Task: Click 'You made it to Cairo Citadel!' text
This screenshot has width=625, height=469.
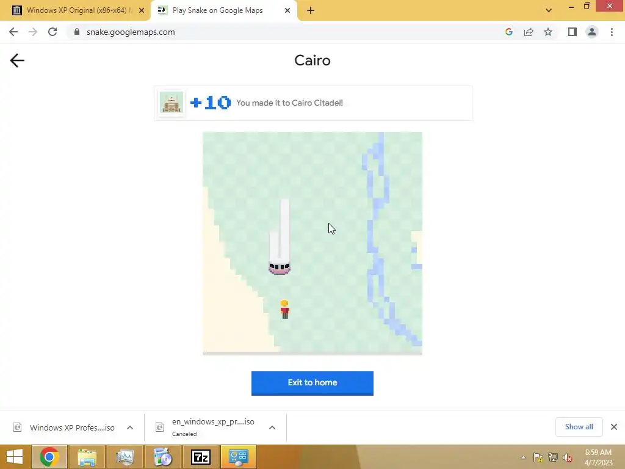Action: tap(289, 103)
